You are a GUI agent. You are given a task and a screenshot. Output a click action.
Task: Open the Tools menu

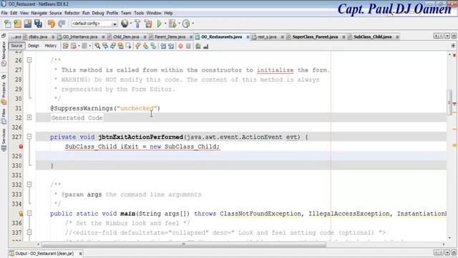139,13
